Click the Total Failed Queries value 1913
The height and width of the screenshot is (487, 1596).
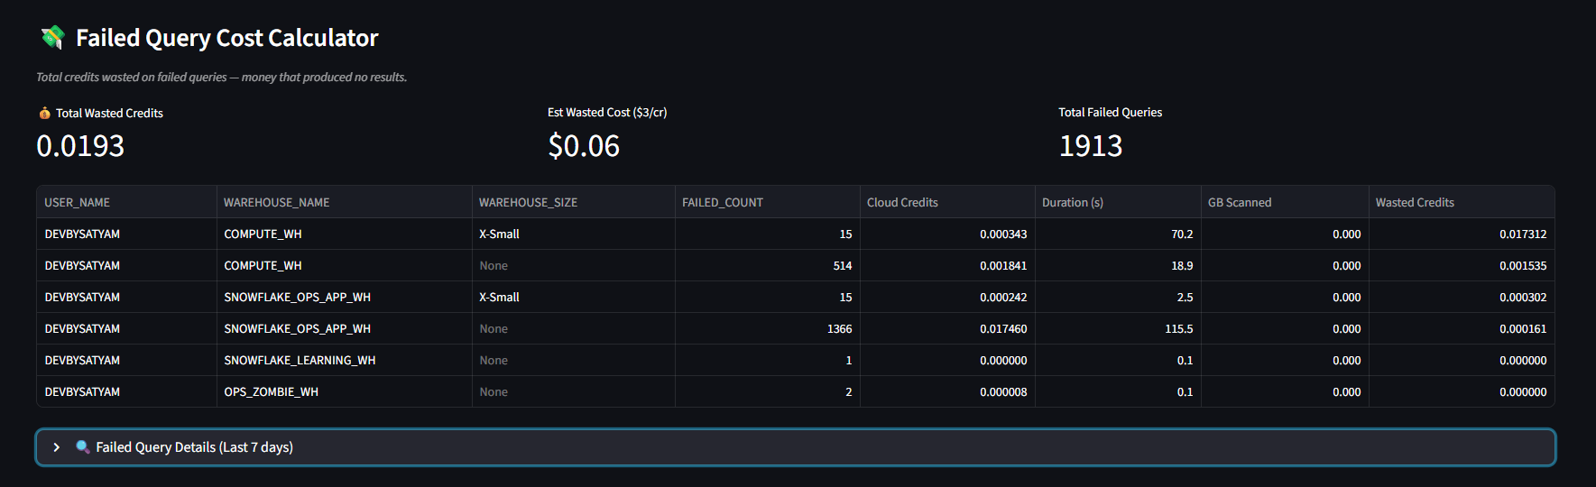click(1090, 146)
